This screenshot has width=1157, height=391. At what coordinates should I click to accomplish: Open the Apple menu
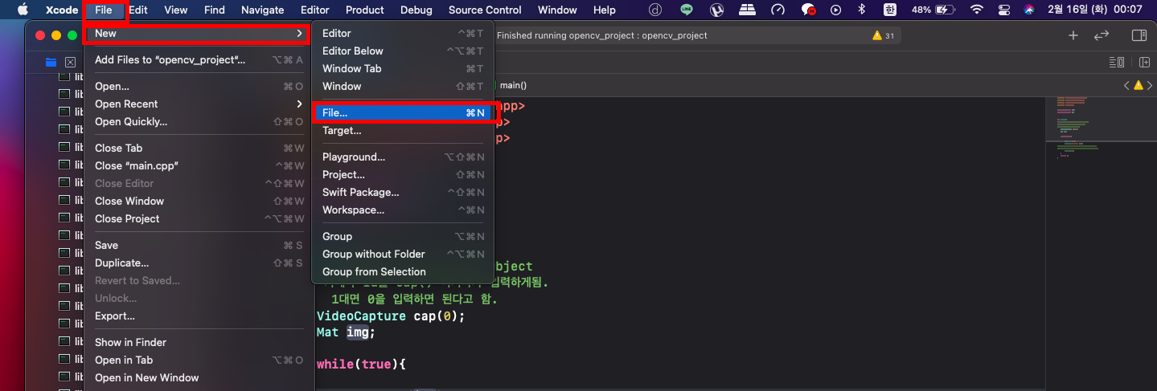click(23, 10)
